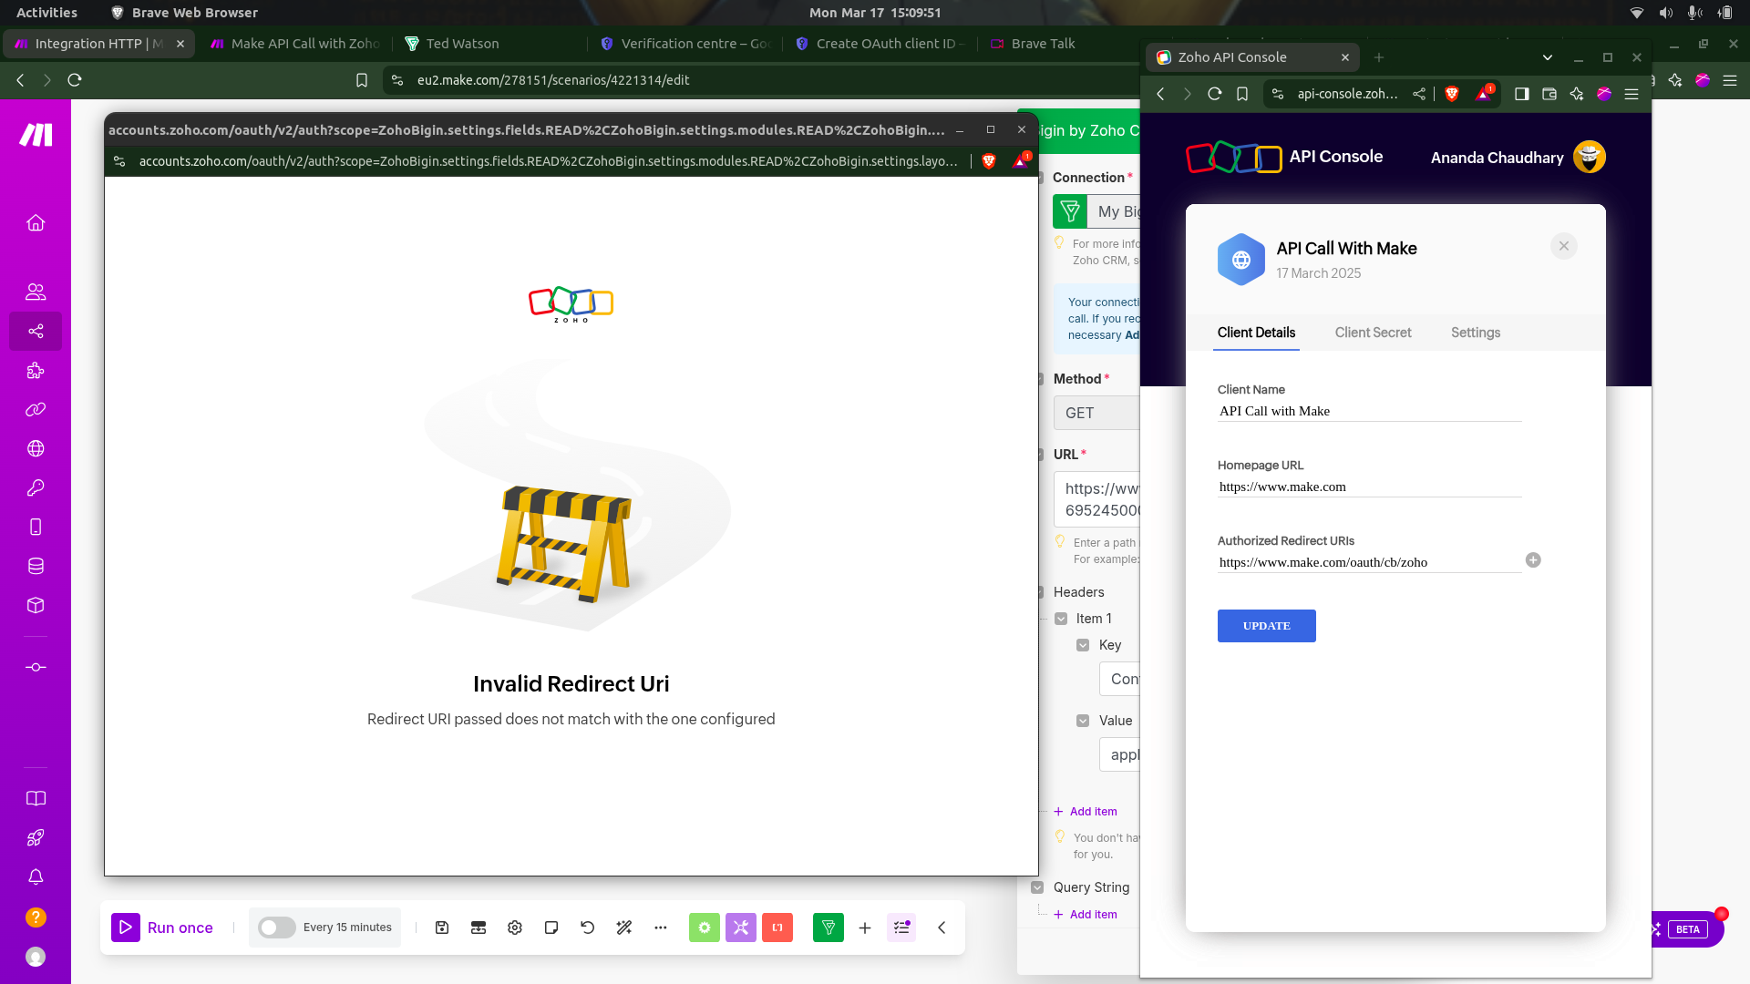
Task: Toggle the Every 15 minutes scheduling switch
Action: tap(276, 928)
